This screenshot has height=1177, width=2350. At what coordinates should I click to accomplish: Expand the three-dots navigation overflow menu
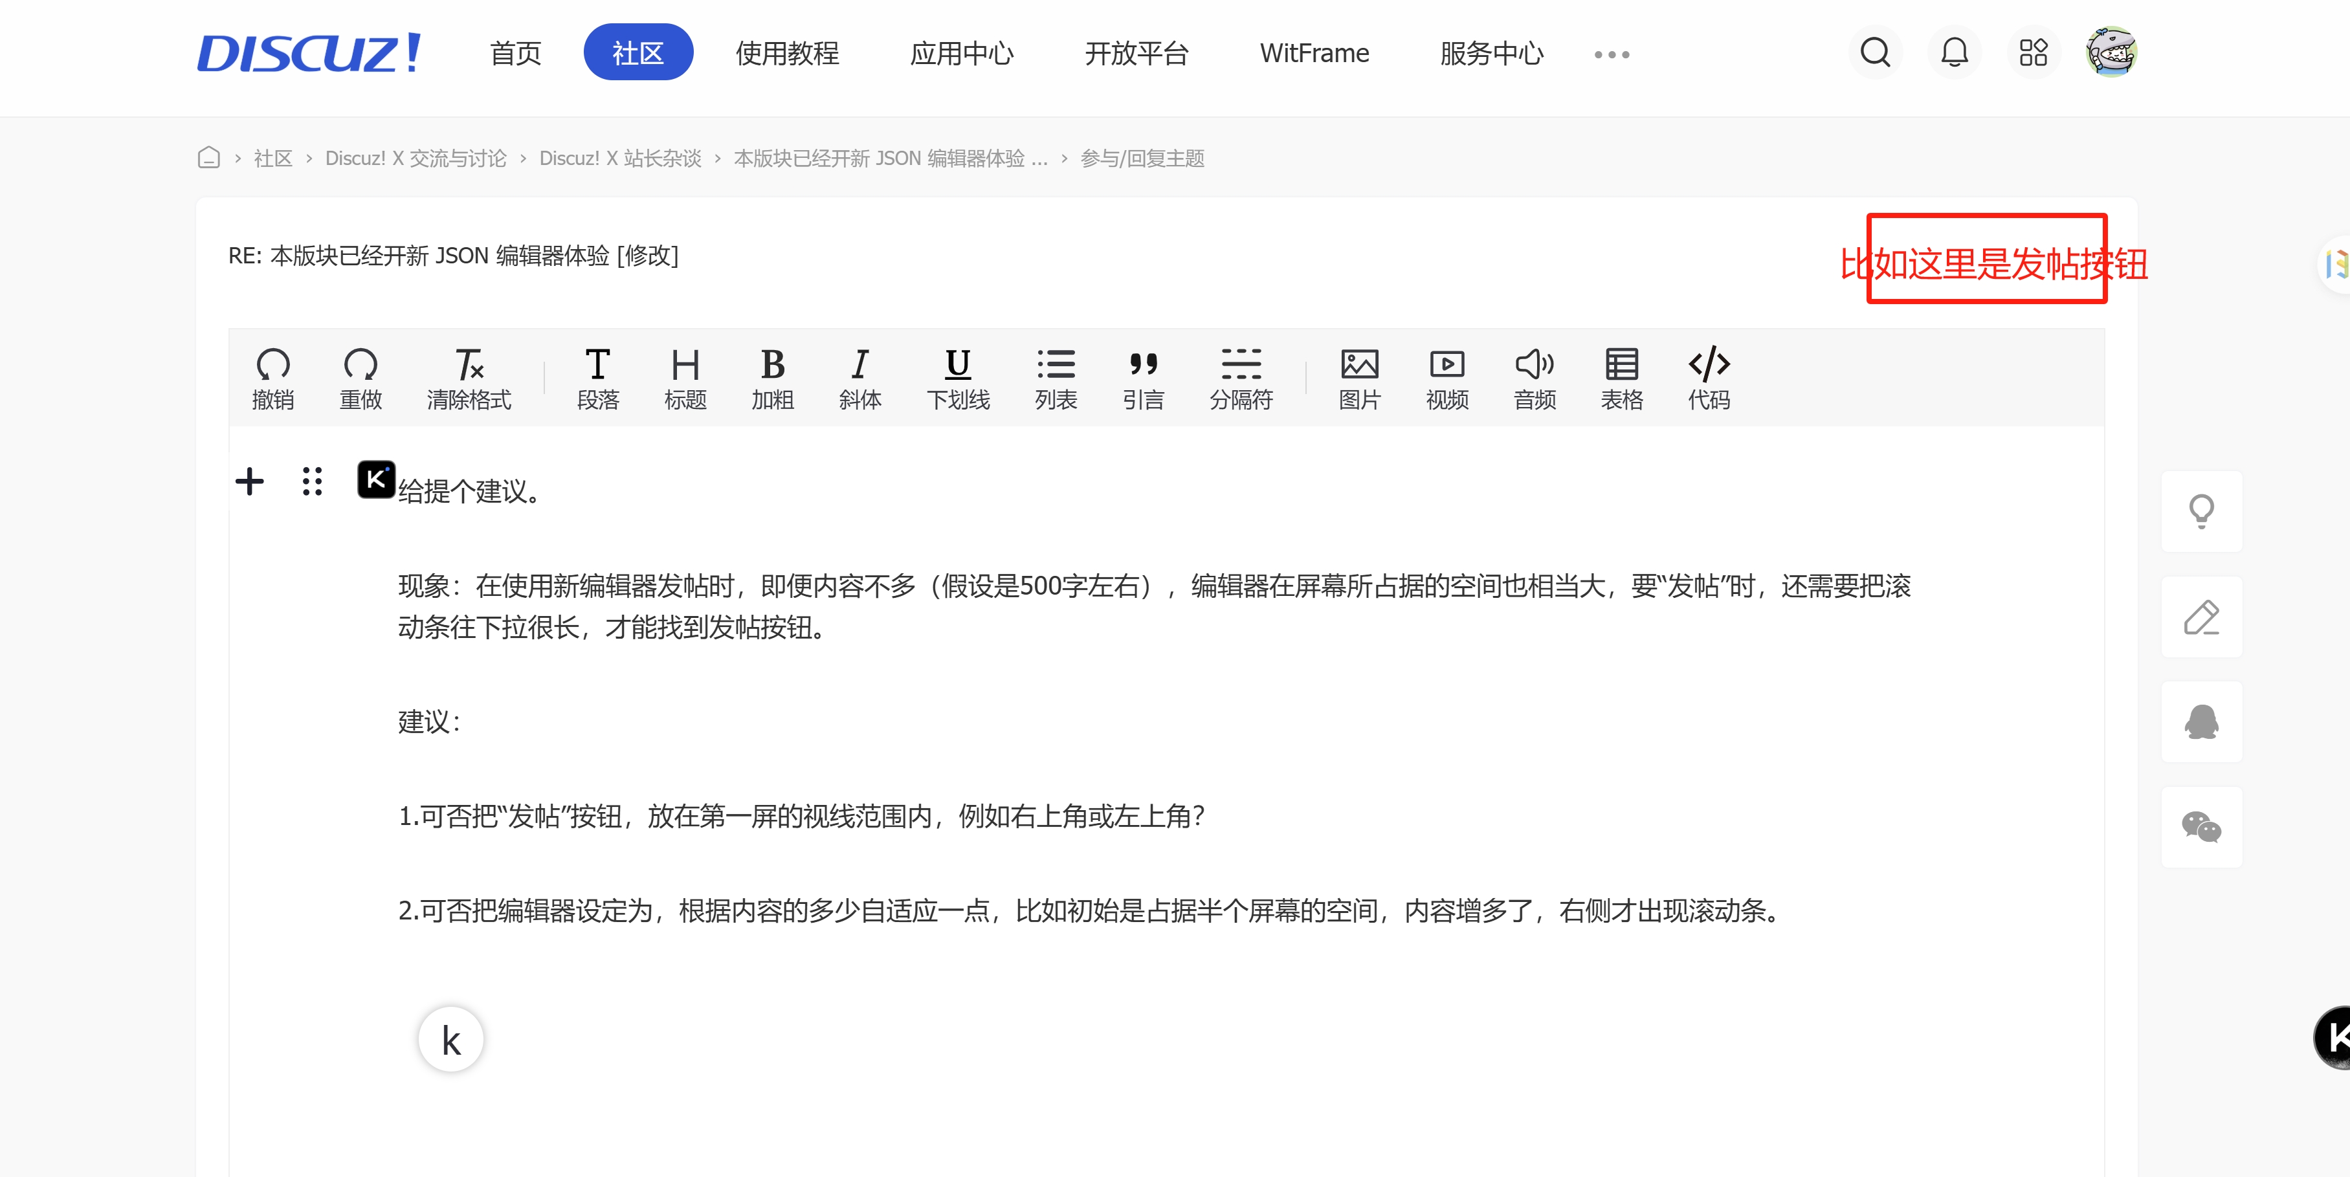tap(1611, 55)
